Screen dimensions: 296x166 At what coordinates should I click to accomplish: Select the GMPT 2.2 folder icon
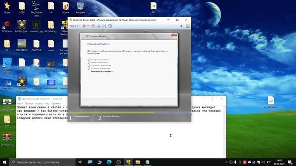coord(37,45)
